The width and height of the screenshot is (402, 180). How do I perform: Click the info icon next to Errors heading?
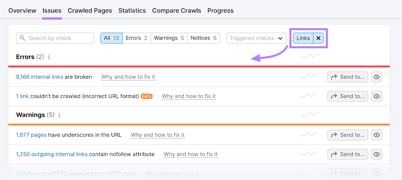(x=49, y=57)
